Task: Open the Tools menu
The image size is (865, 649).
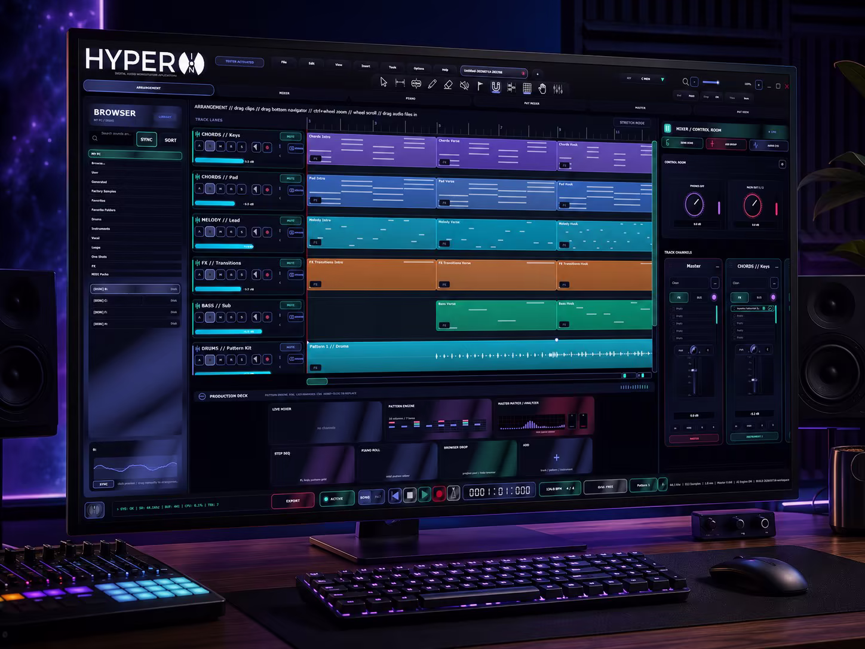Action: [392, 67]
